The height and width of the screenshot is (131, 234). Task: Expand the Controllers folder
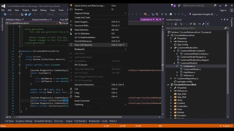pos(171,106)
